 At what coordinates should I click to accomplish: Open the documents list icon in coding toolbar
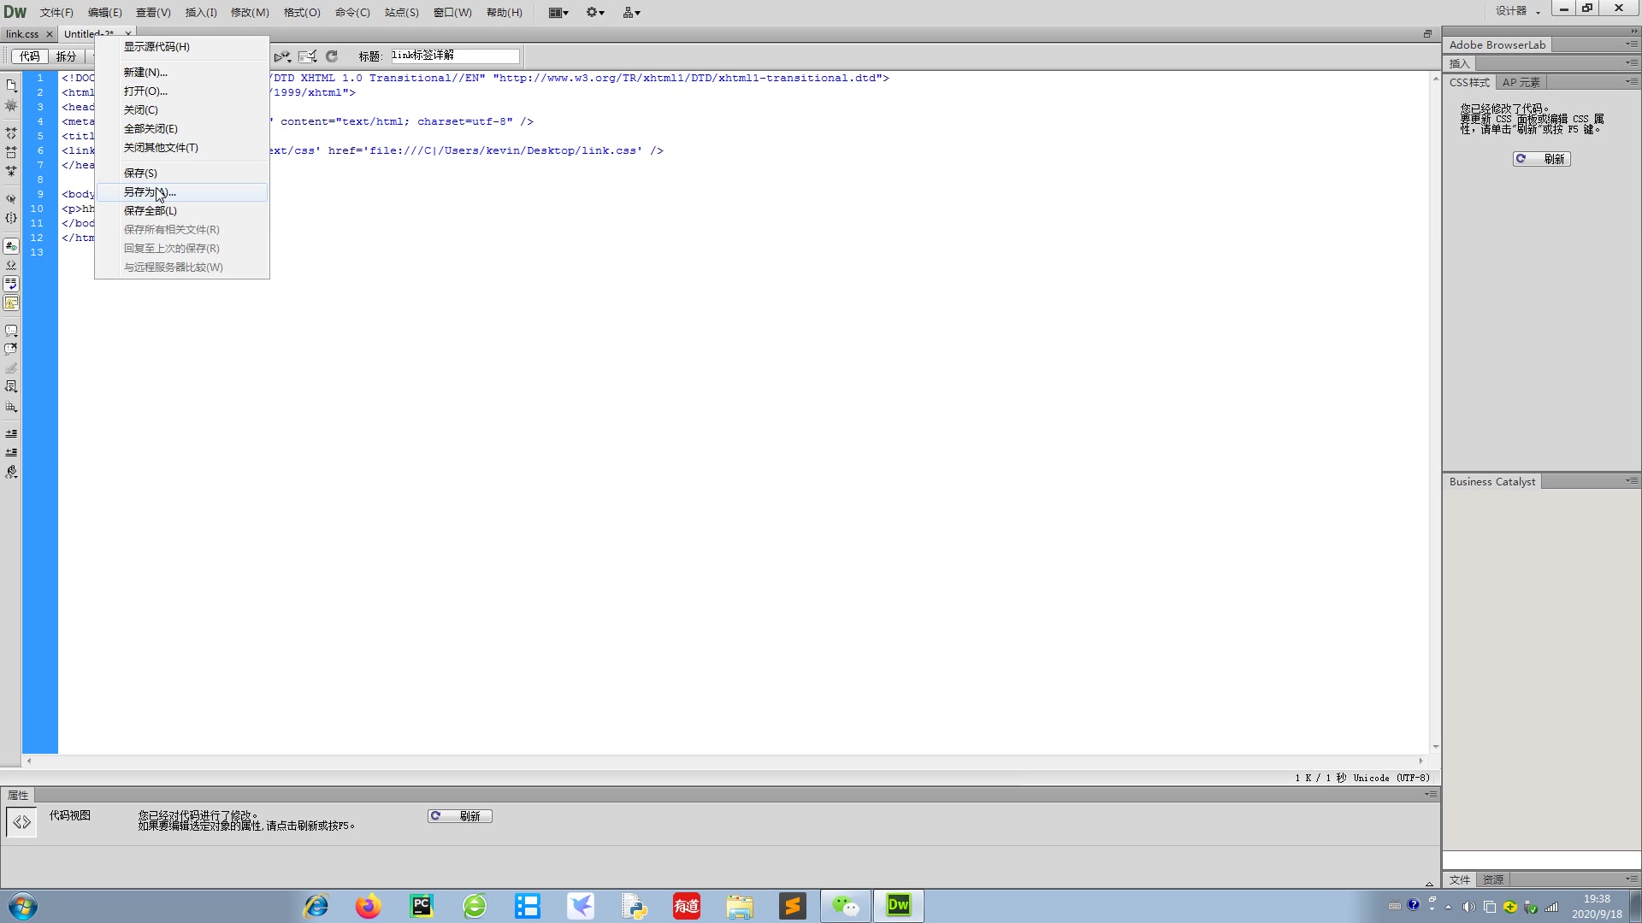pos(11,85)
